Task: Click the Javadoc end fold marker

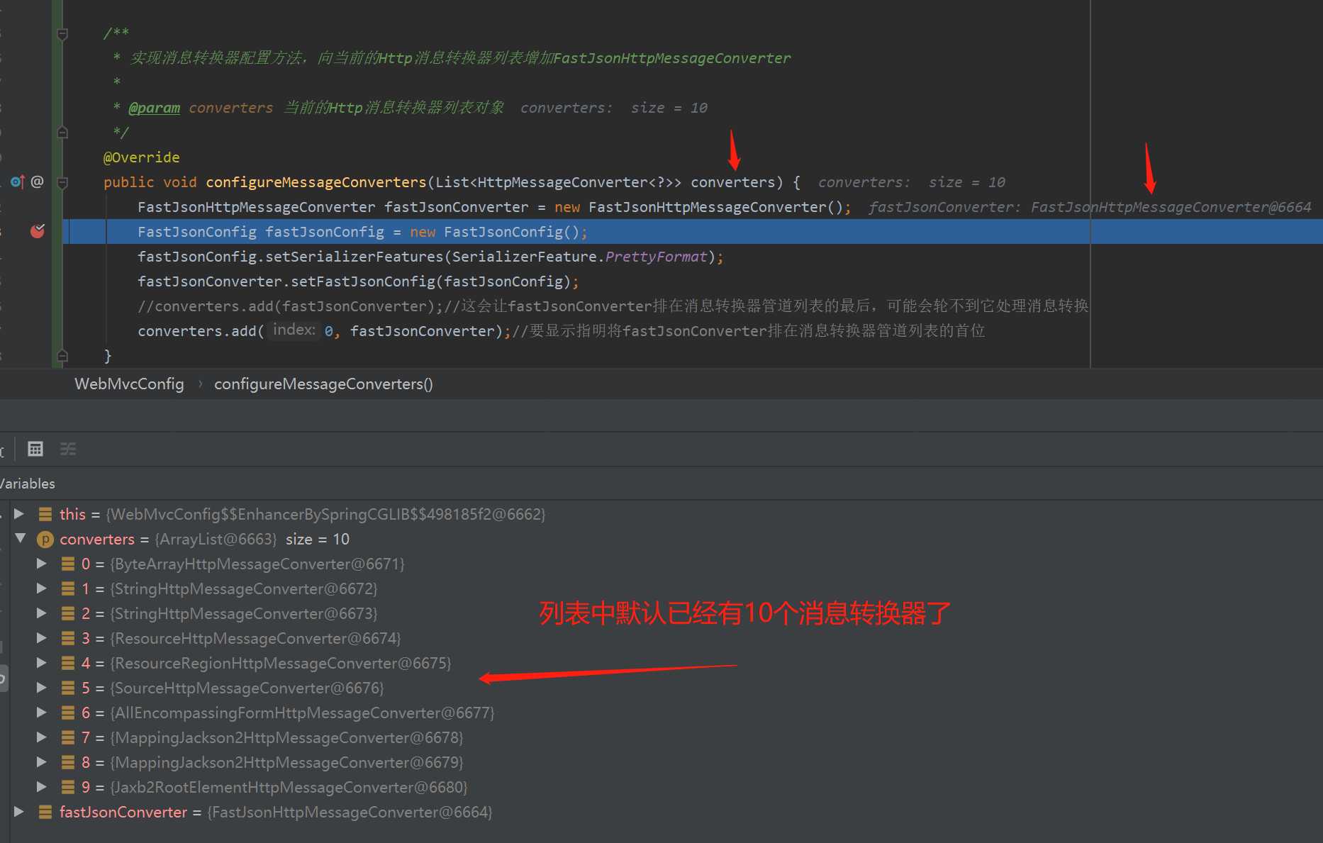Action: (62, 132)
